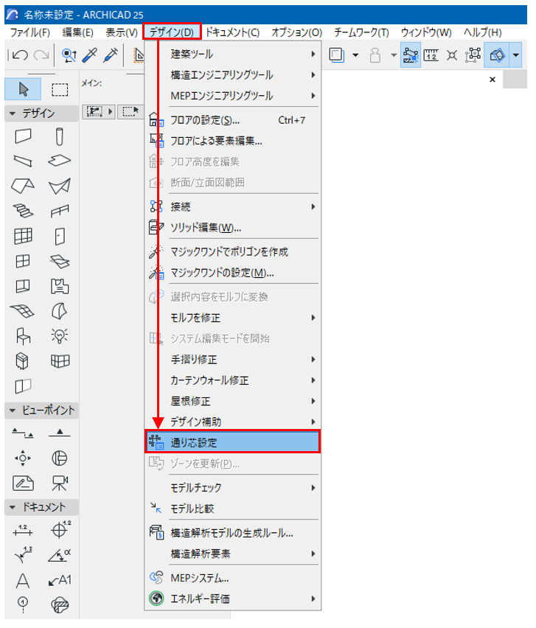
Task: Select the Mesh tool
Action: pyautogui.click(x=23, y=311)
